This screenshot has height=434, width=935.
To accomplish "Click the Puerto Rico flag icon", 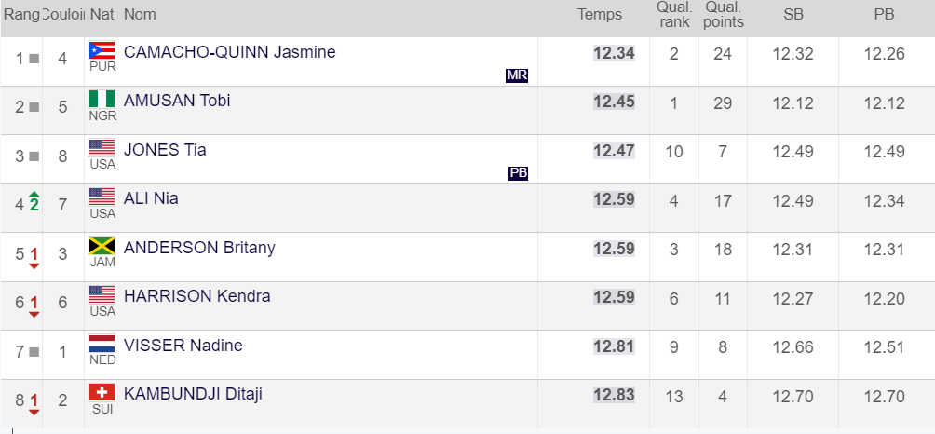I will [x=102, y=50].
